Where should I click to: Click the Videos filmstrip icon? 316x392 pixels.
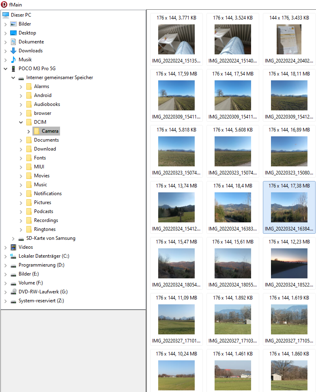coord(13,247)
